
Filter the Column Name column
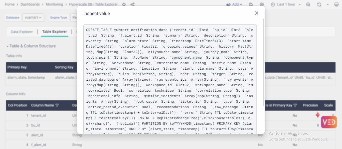[x=57, y=105]
